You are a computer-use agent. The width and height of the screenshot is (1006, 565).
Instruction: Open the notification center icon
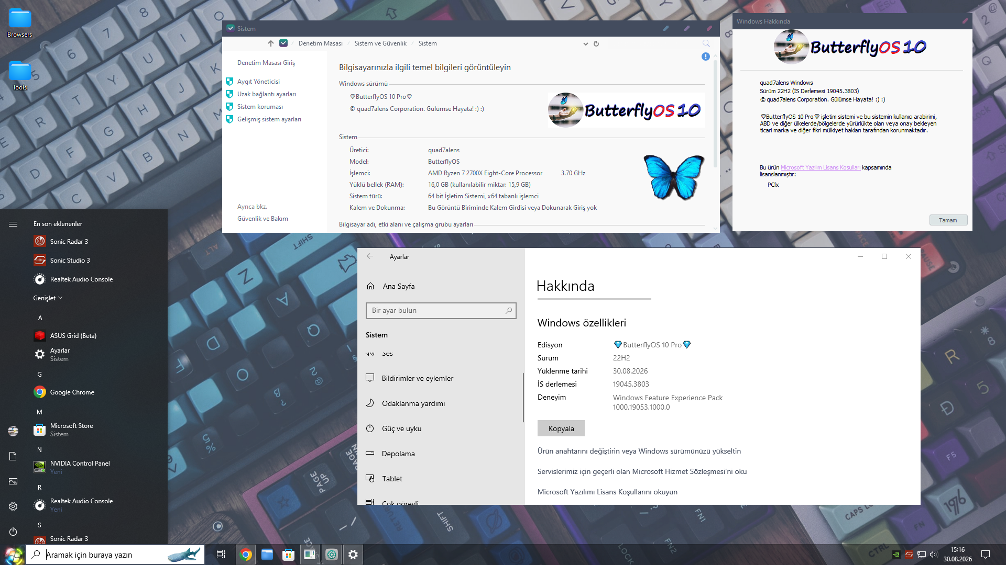coord(985,555)
